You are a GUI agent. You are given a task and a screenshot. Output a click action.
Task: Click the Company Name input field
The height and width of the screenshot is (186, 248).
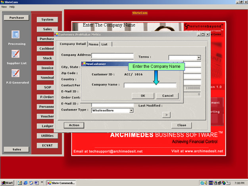coord(150,85)
